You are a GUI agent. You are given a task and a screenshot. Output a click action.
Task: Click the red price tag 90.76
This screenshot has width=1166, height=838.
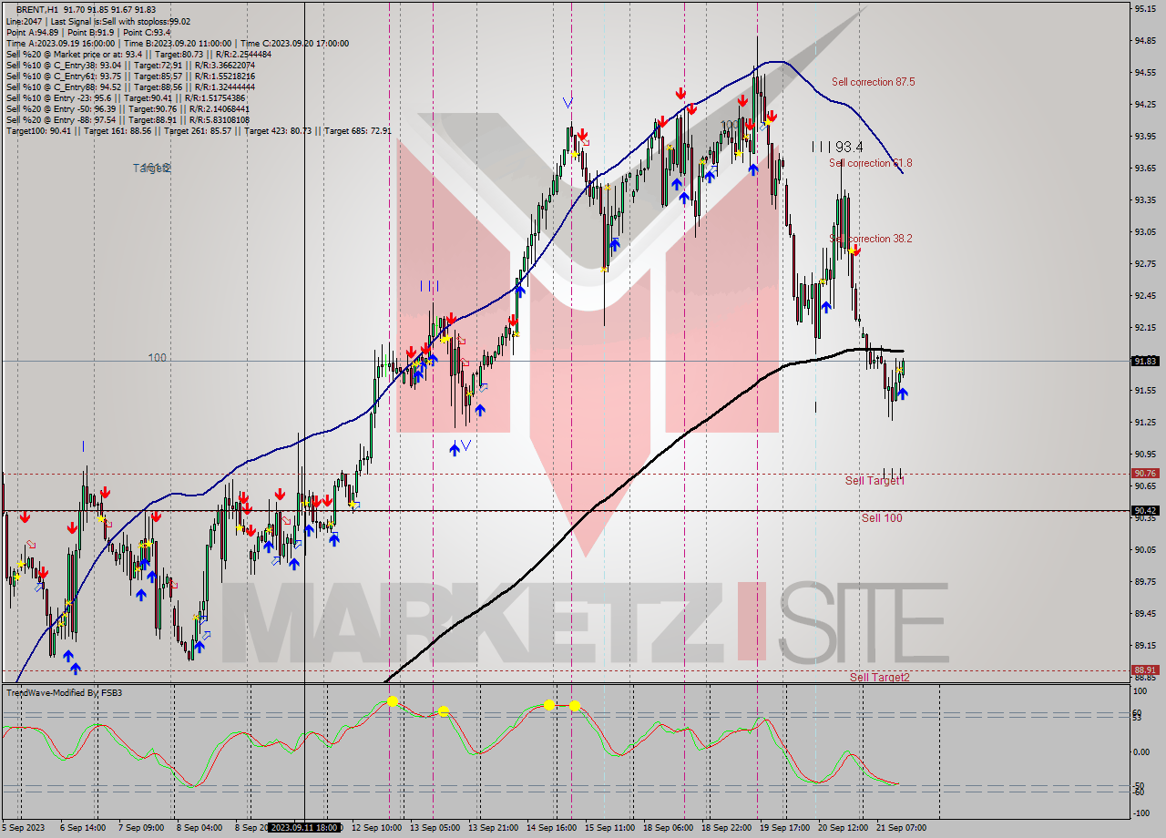tap(1145, 473)
